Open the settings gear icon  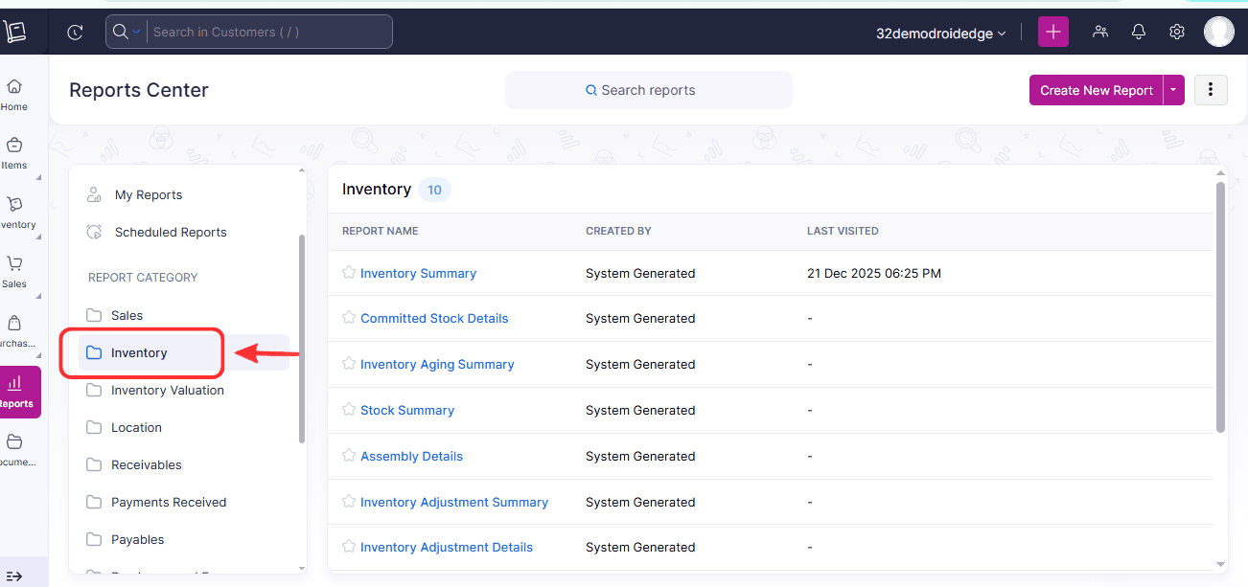pos(1177,32)
